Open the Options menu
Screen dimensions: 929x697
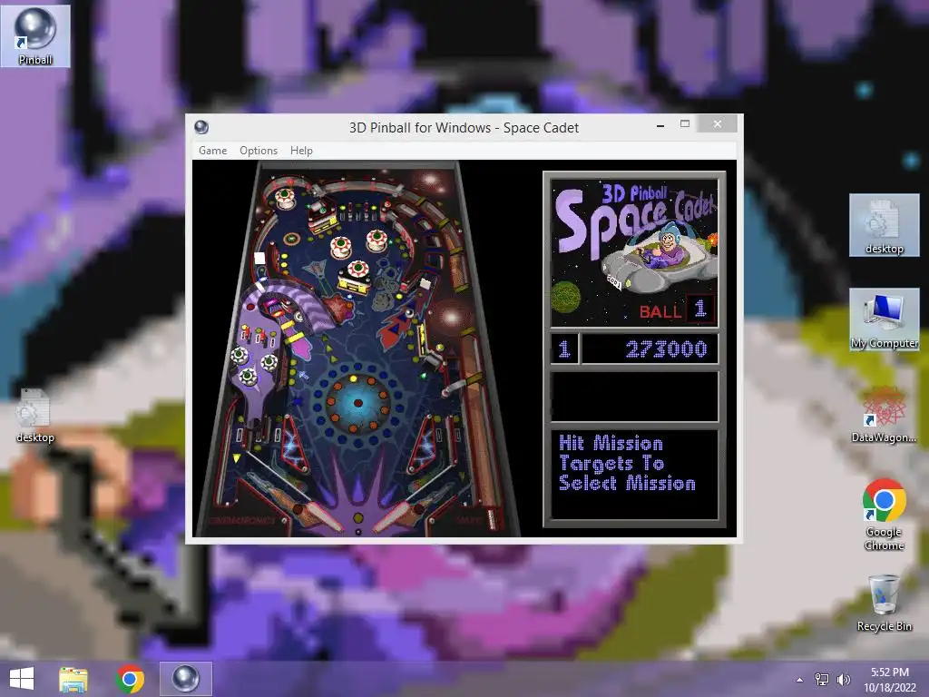pyautogui.click(x=259, y=151)
